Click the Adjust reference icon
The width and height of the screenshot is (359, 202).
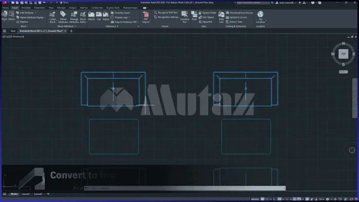coord(106,16)
